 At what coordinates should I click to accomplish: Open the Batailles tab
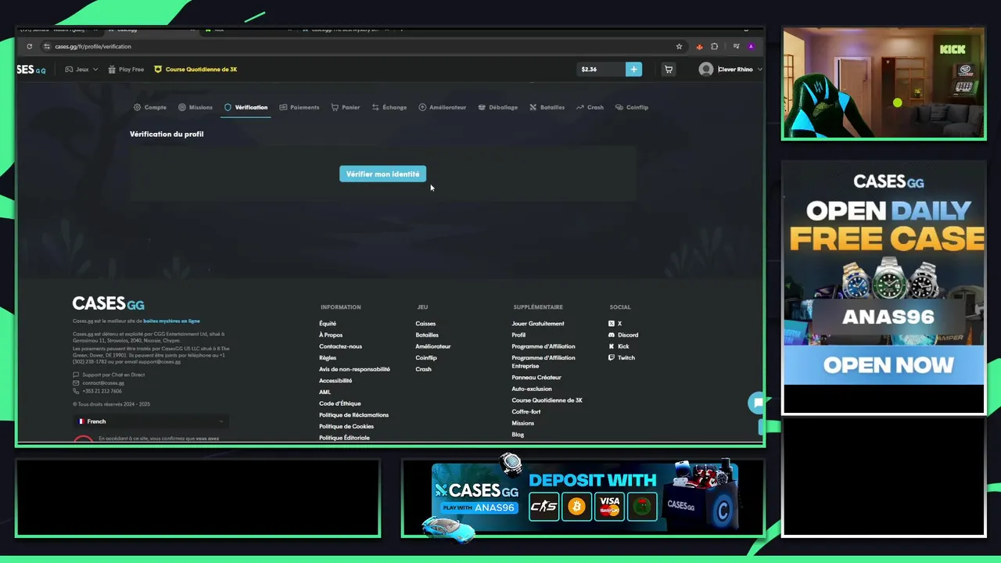pyautogui.click(x=547, y=107)
